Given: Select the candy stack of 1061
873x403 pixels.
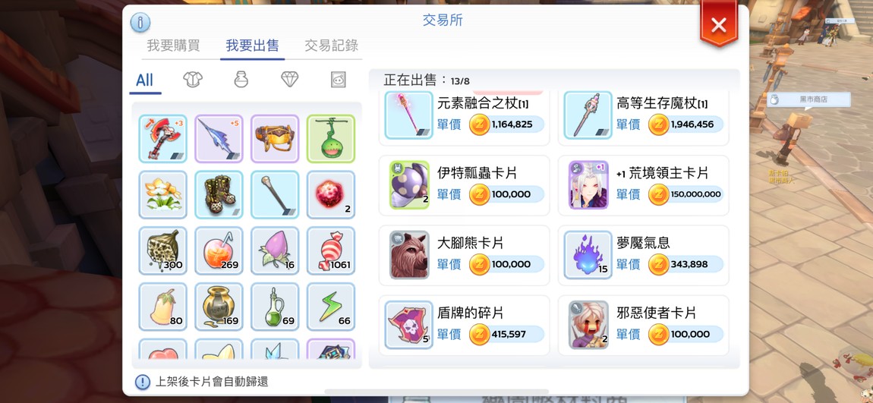Looking at the screenshot, I should pyautogui.click(x=331, y=250).
